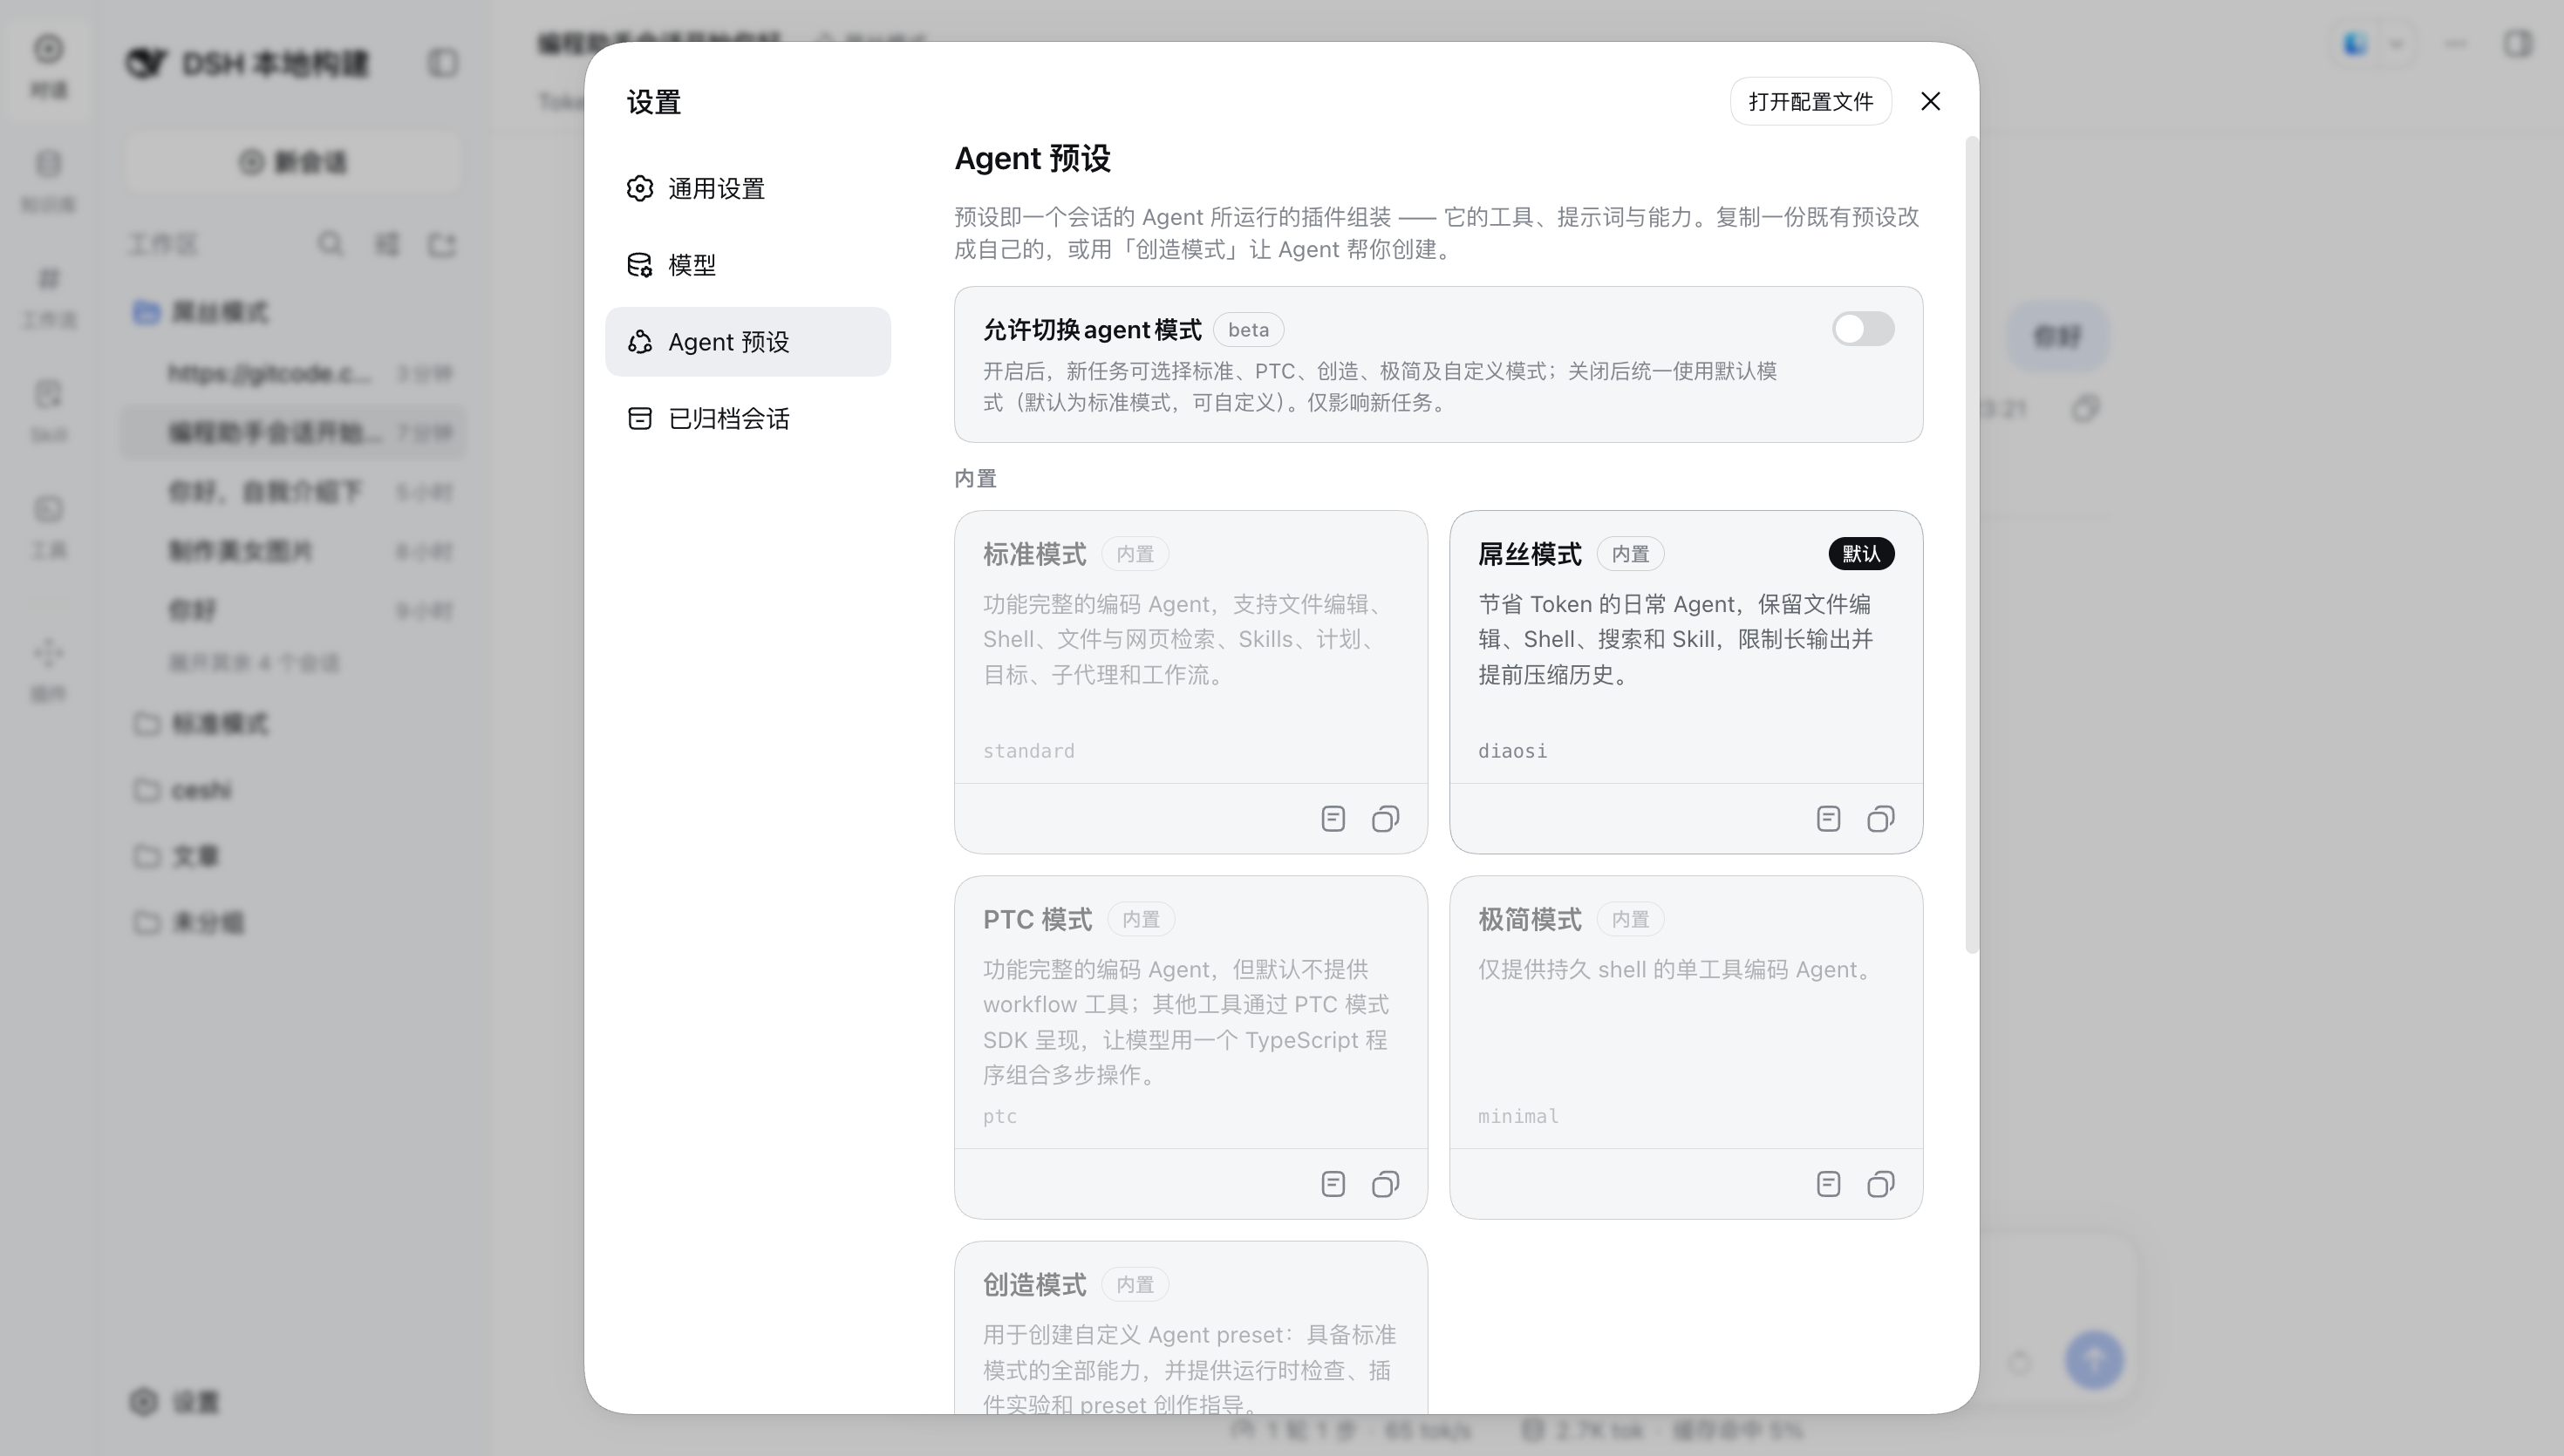Duplicate the 标准模式 preset via copy icon
Screen dimensions: 2564x1456
click(1385, 819)
